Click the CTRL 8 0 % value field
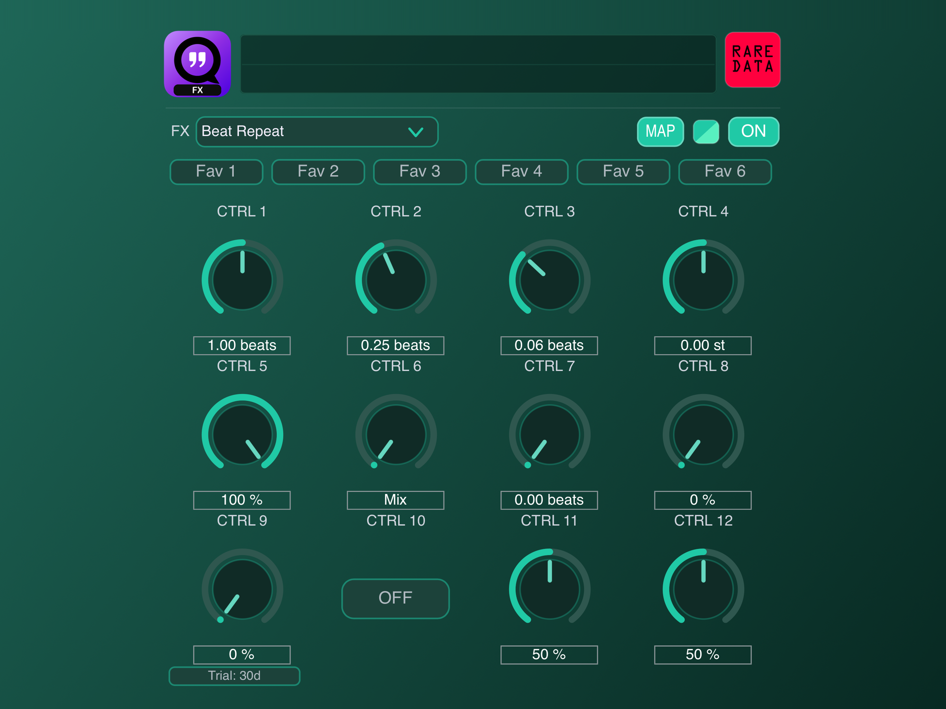 point(703,500)
